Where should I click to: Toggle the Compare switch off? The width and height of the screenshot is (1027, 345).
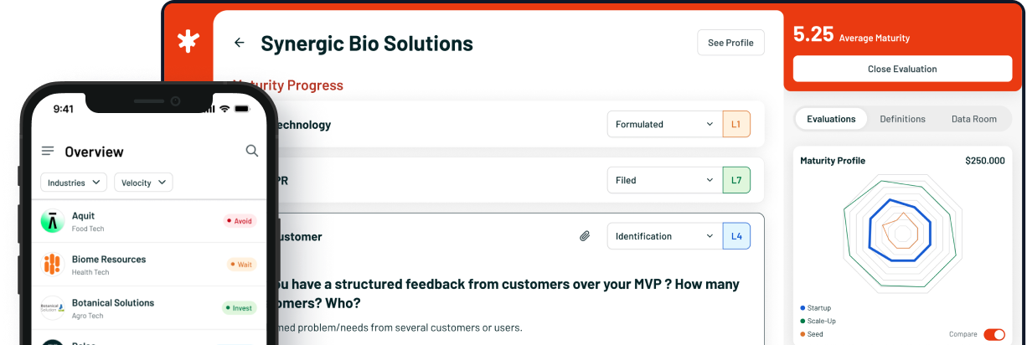pos(994,334)
